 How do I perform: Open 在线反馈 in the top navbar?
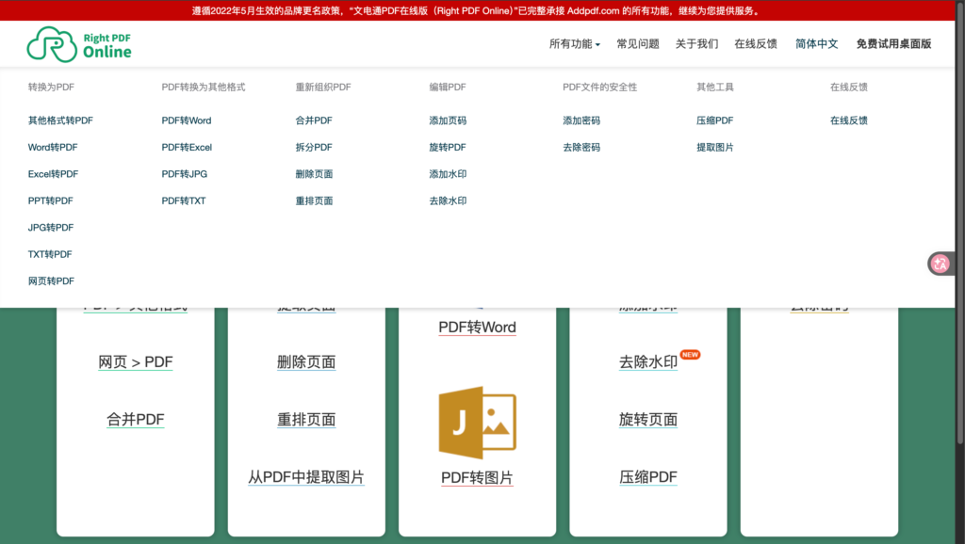755,43
